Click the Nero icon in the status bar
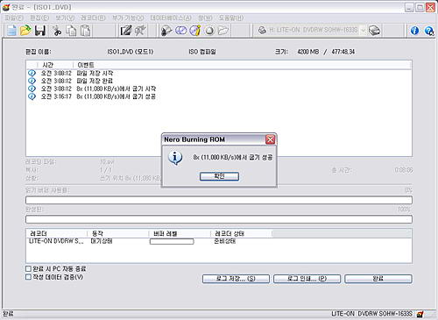 420,314
